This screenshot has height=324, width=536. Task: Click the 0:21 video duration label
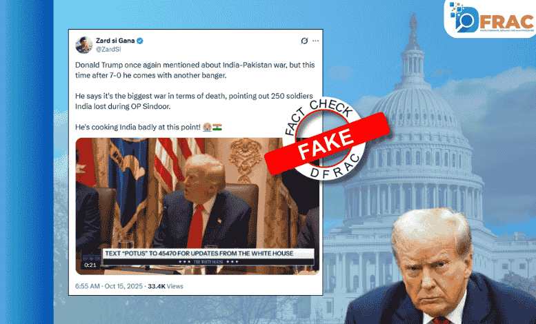[90, 265]
